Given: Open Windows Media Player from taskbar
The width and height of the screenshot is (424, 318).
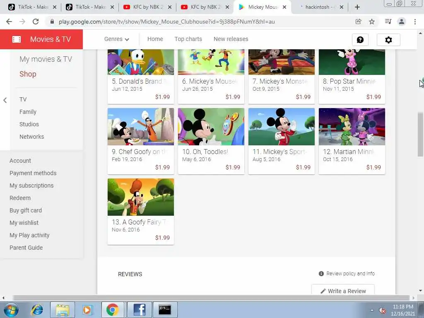Looking at the screenshot, I should 87,310.
